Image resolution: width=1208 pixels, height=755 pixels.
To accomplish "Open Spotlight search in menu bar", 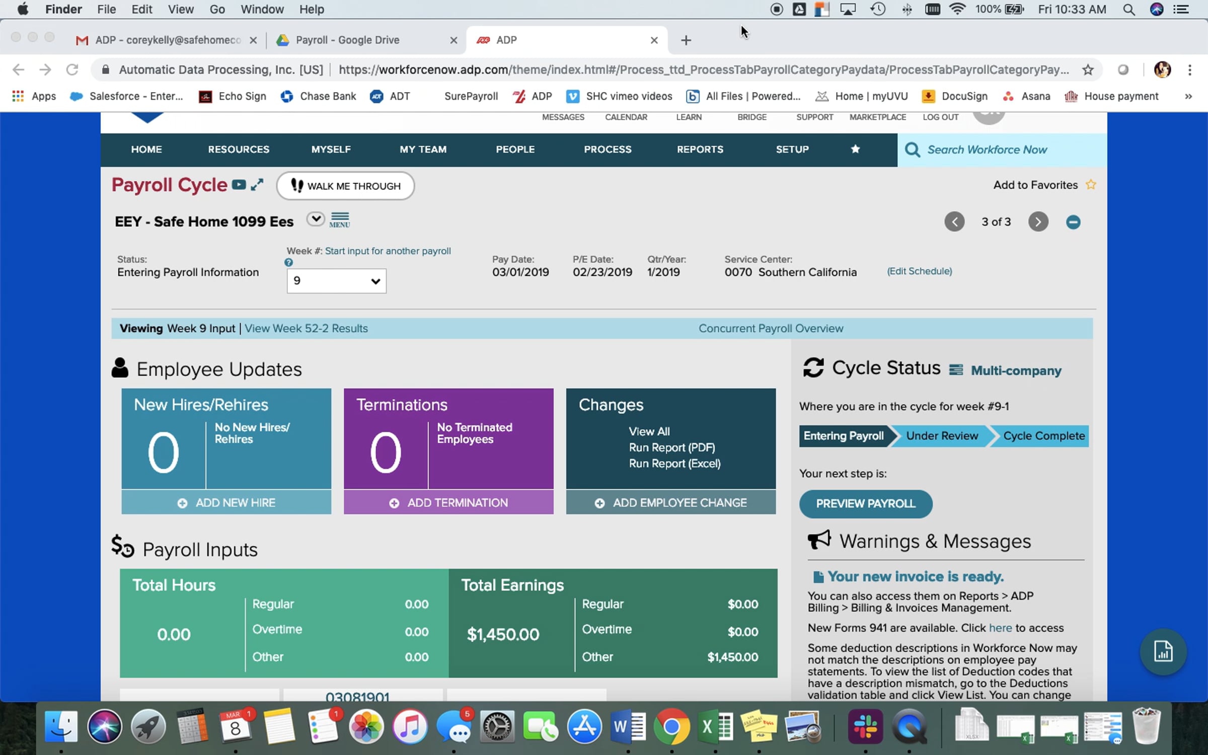I will 1128,10.
